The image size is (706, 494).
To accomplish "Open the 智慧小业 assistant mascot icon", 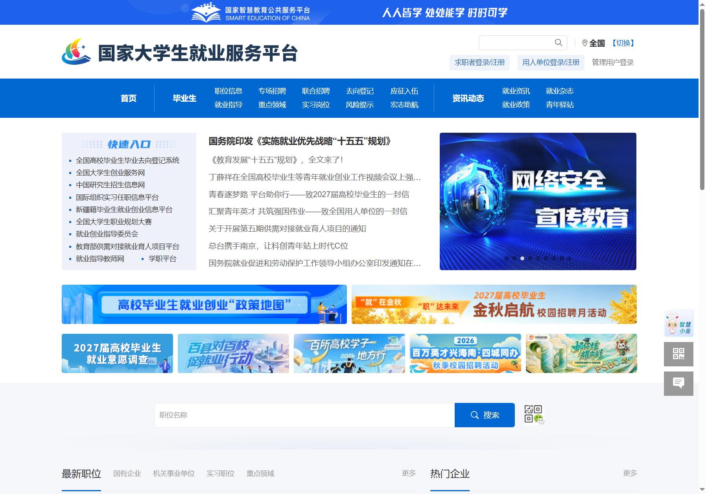I will tap(678, 324).
